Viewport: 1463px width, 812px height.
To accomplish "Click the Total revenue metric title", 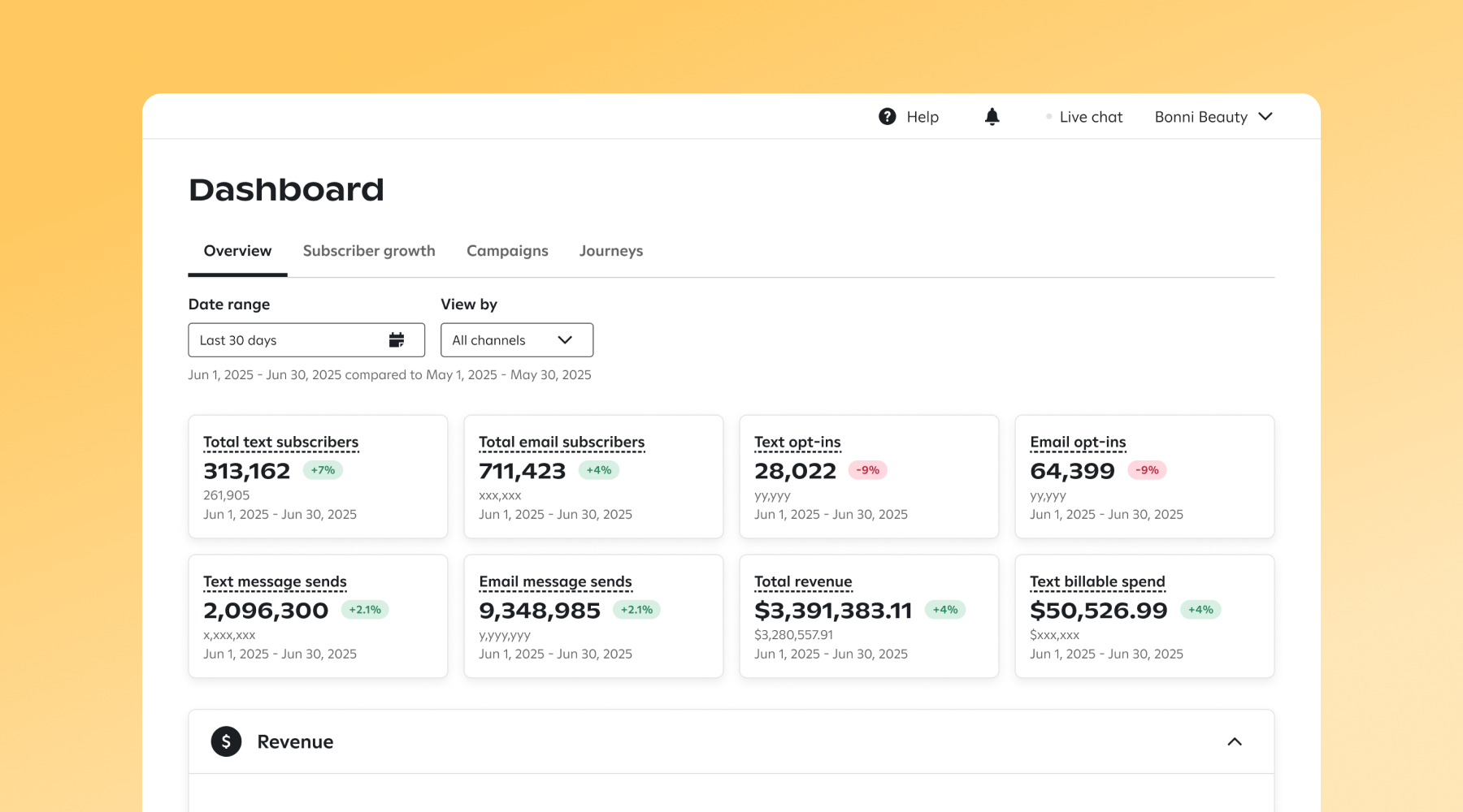I will coord(803,581).
